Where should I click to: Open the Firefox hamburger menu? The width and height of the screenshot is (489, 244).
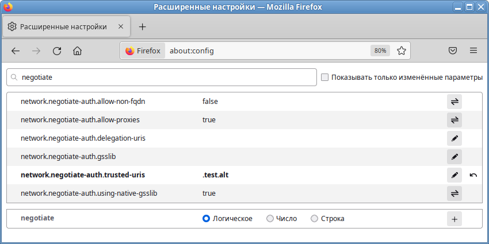coord(473,51)
